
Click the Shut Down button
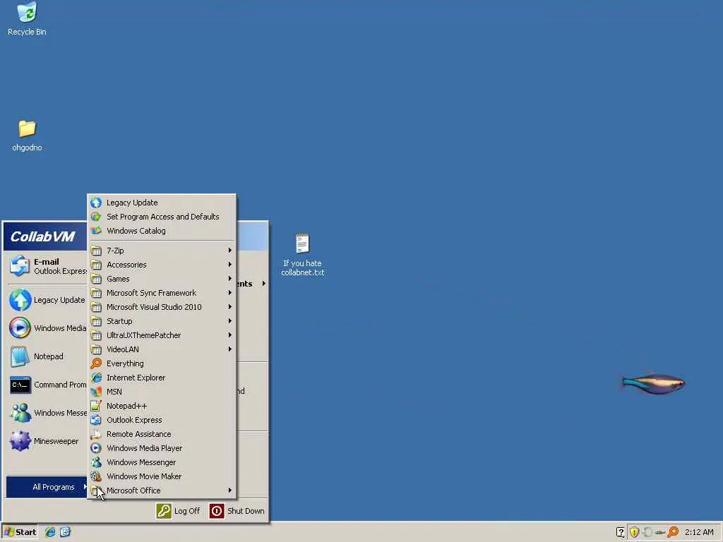[x=237, y=511]
